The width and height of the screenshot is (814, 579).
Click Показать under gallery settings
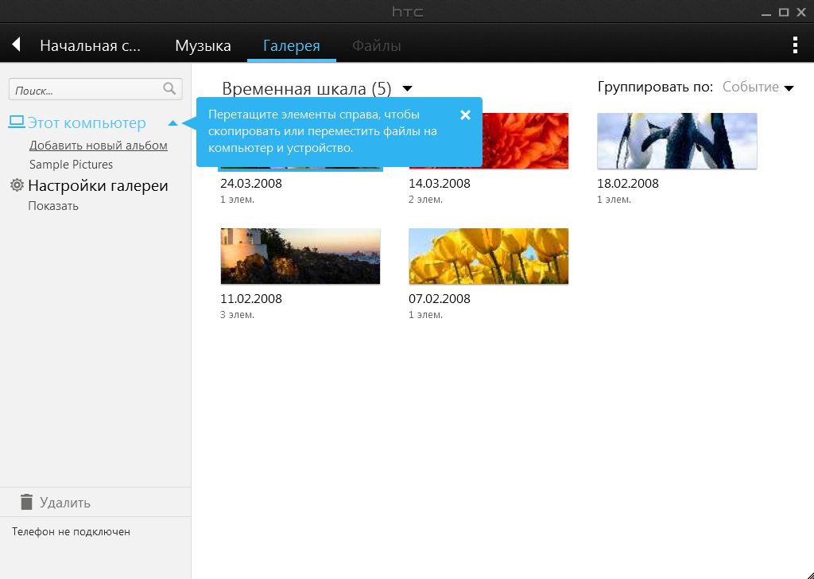coord(53,206)
